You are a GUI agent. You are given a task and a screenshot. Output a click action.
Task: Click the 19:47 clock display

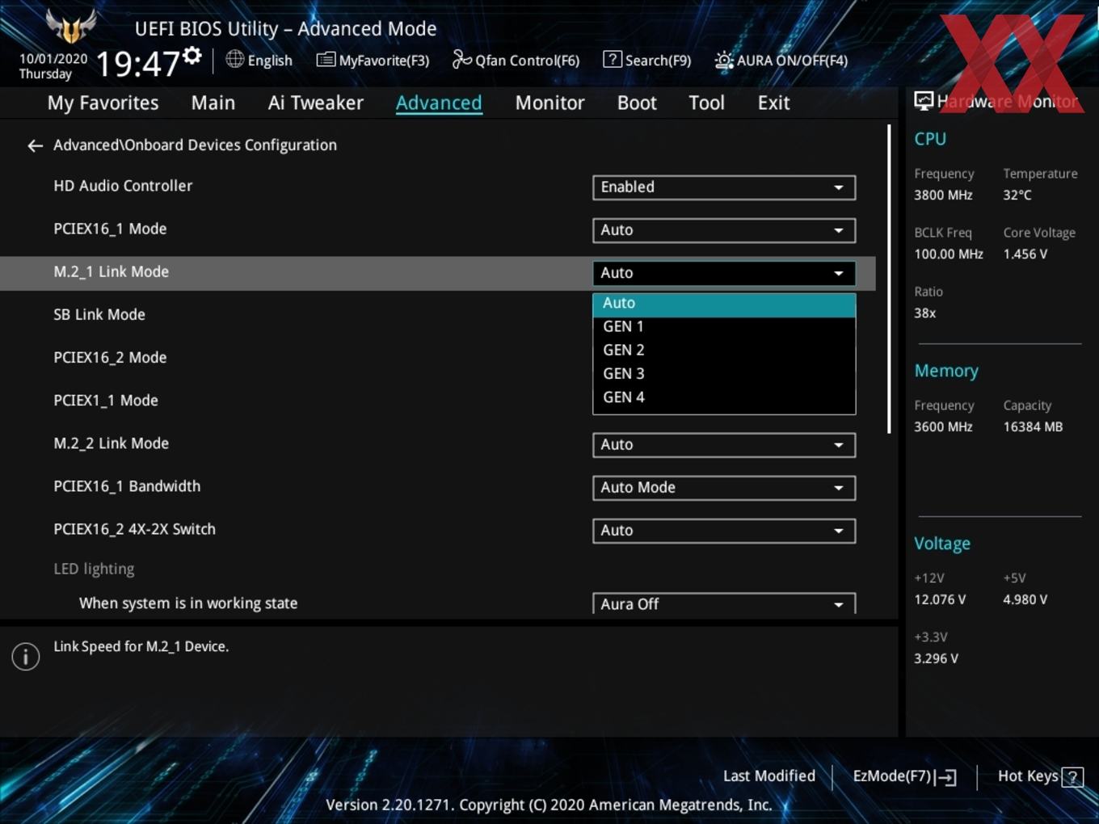pyautogui.click(x=137, y=63)
